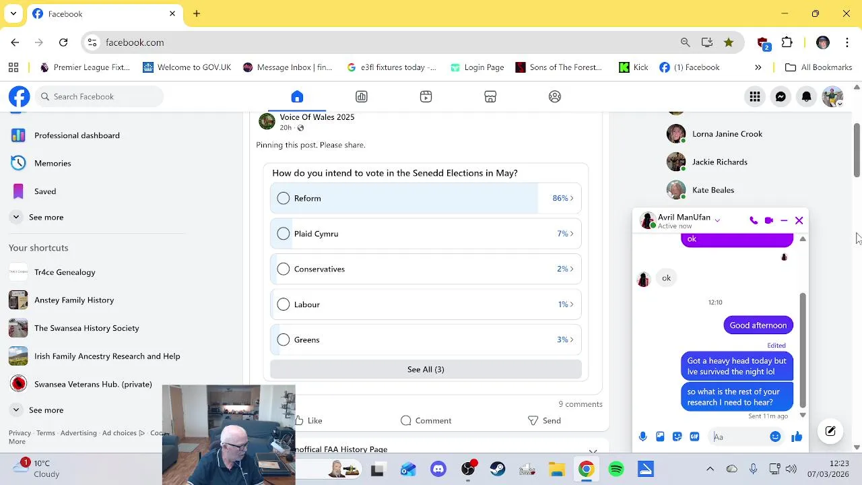Open the Reels video tab
Viewport: 862px width, 485px height.
tap(426, 96)
